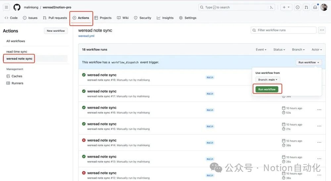Switch to the Pull requests tab
Screen dimensions: 331x181
point(55,18)
